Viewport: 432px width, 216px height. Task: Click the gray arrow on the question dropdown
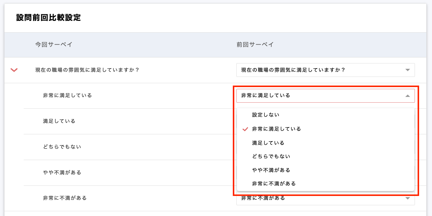pos(407,70)
